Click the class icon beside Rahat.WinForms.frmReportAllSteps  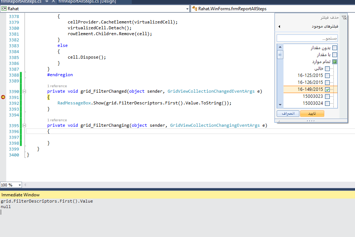pos(195,9)
